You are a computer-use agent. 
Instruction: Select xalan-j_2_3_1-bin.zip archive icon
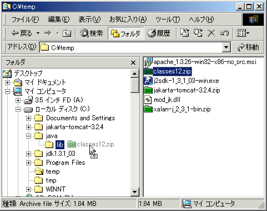pyautogui.click(x=148, y=109)
